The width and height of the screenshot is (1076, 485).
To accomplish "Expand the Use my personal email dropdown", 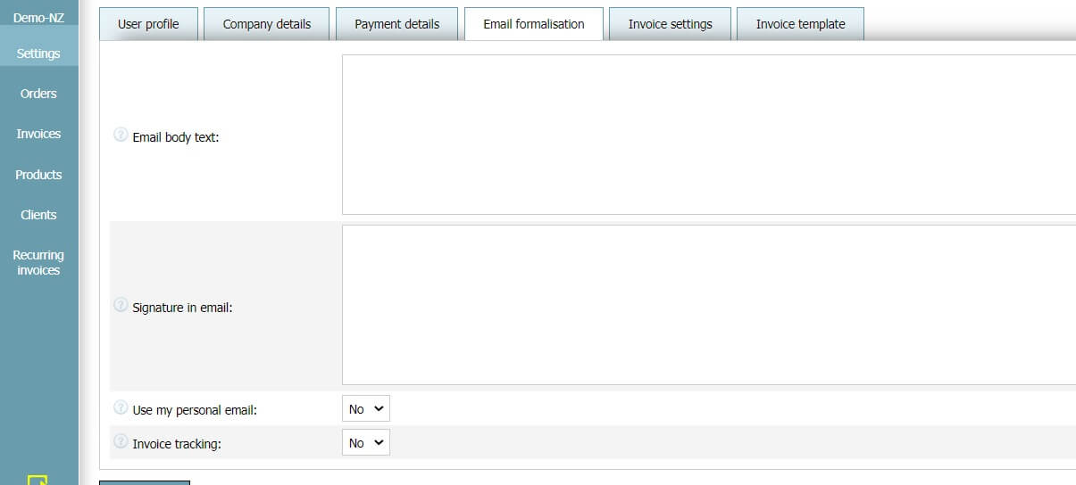I will [366, 409].
